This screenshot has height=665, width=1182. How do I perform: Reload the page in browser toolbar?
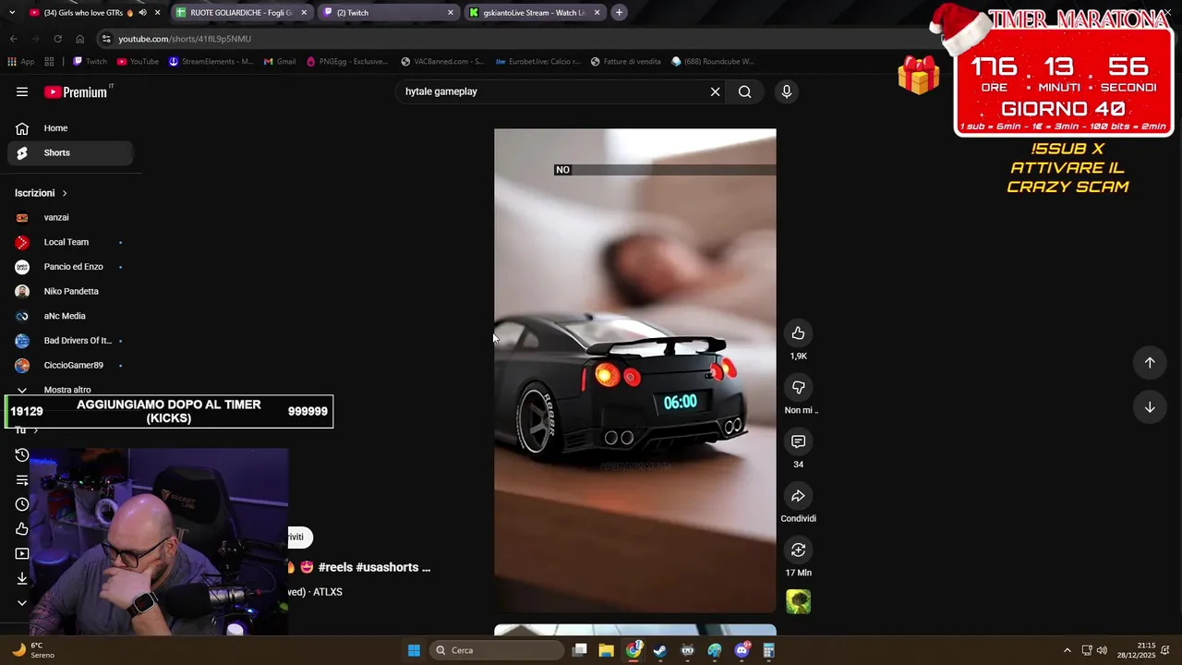57,39
